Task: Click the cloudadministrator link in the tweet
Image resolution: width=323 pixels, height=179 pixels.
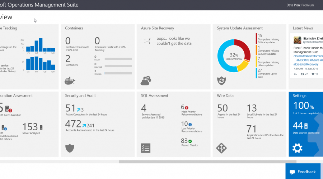Action: (x=308, y=56)
